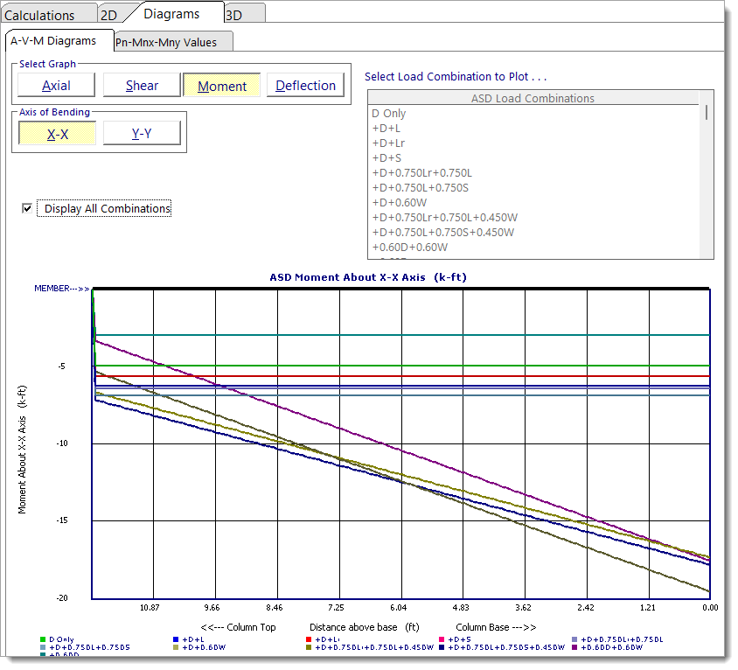The height and width of the screenshot is (670, 738).
Task: Uncheck Display All Combinations checkbox
Action: 28,208
